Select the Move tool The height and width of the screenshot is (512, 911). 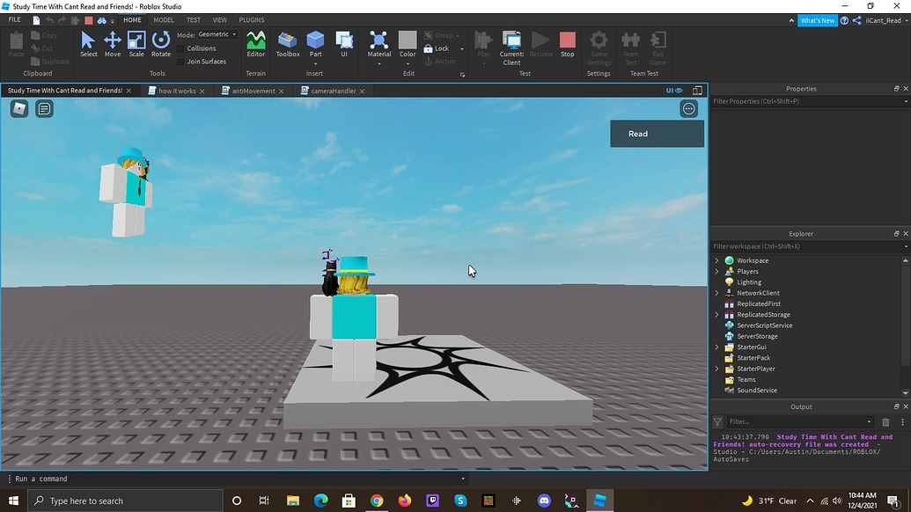pos(112,44)
